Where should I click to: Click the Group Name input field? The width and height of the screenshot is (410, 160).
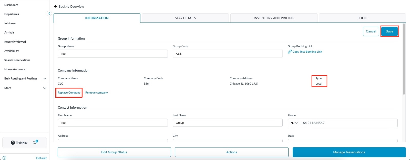(113, 54)
